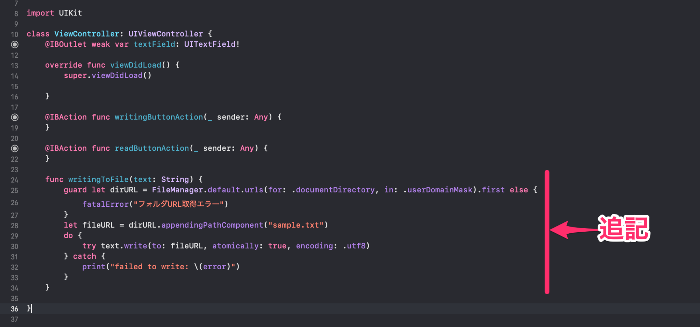
Task: Click the connection circle next to readButtonAction
Action: (14, 148)
